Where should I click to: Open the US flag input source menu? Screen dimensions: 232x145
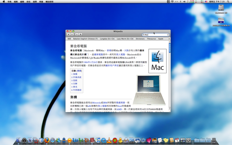206,2
